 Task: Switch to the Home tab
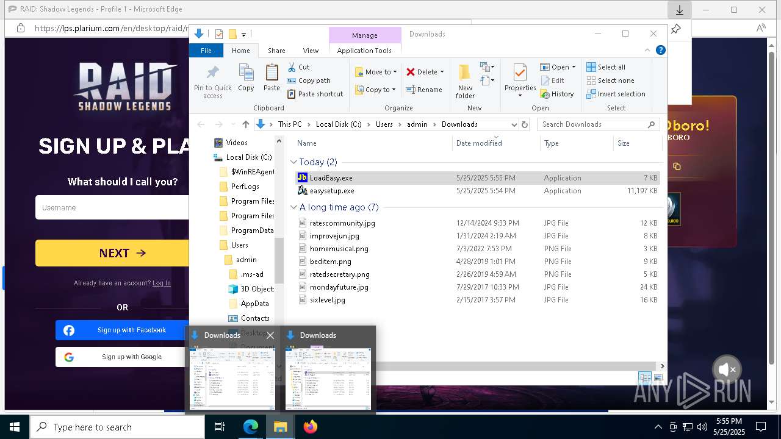click(x=240, y=51)
